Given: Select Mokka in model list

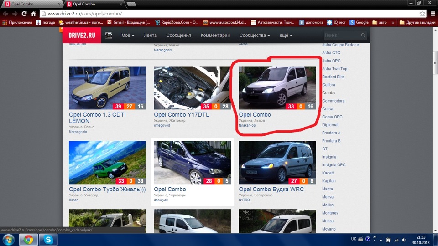Looking at the screenshot, I should (328, 205).
